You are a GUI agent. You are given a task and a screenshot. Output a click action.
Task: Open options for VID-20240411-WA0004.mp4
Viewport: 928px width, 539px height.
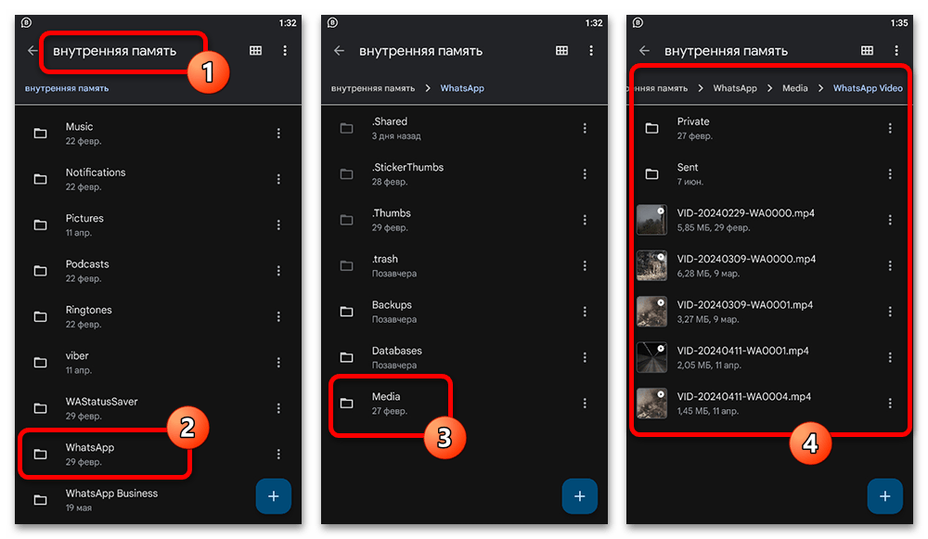tap(890, 403)
